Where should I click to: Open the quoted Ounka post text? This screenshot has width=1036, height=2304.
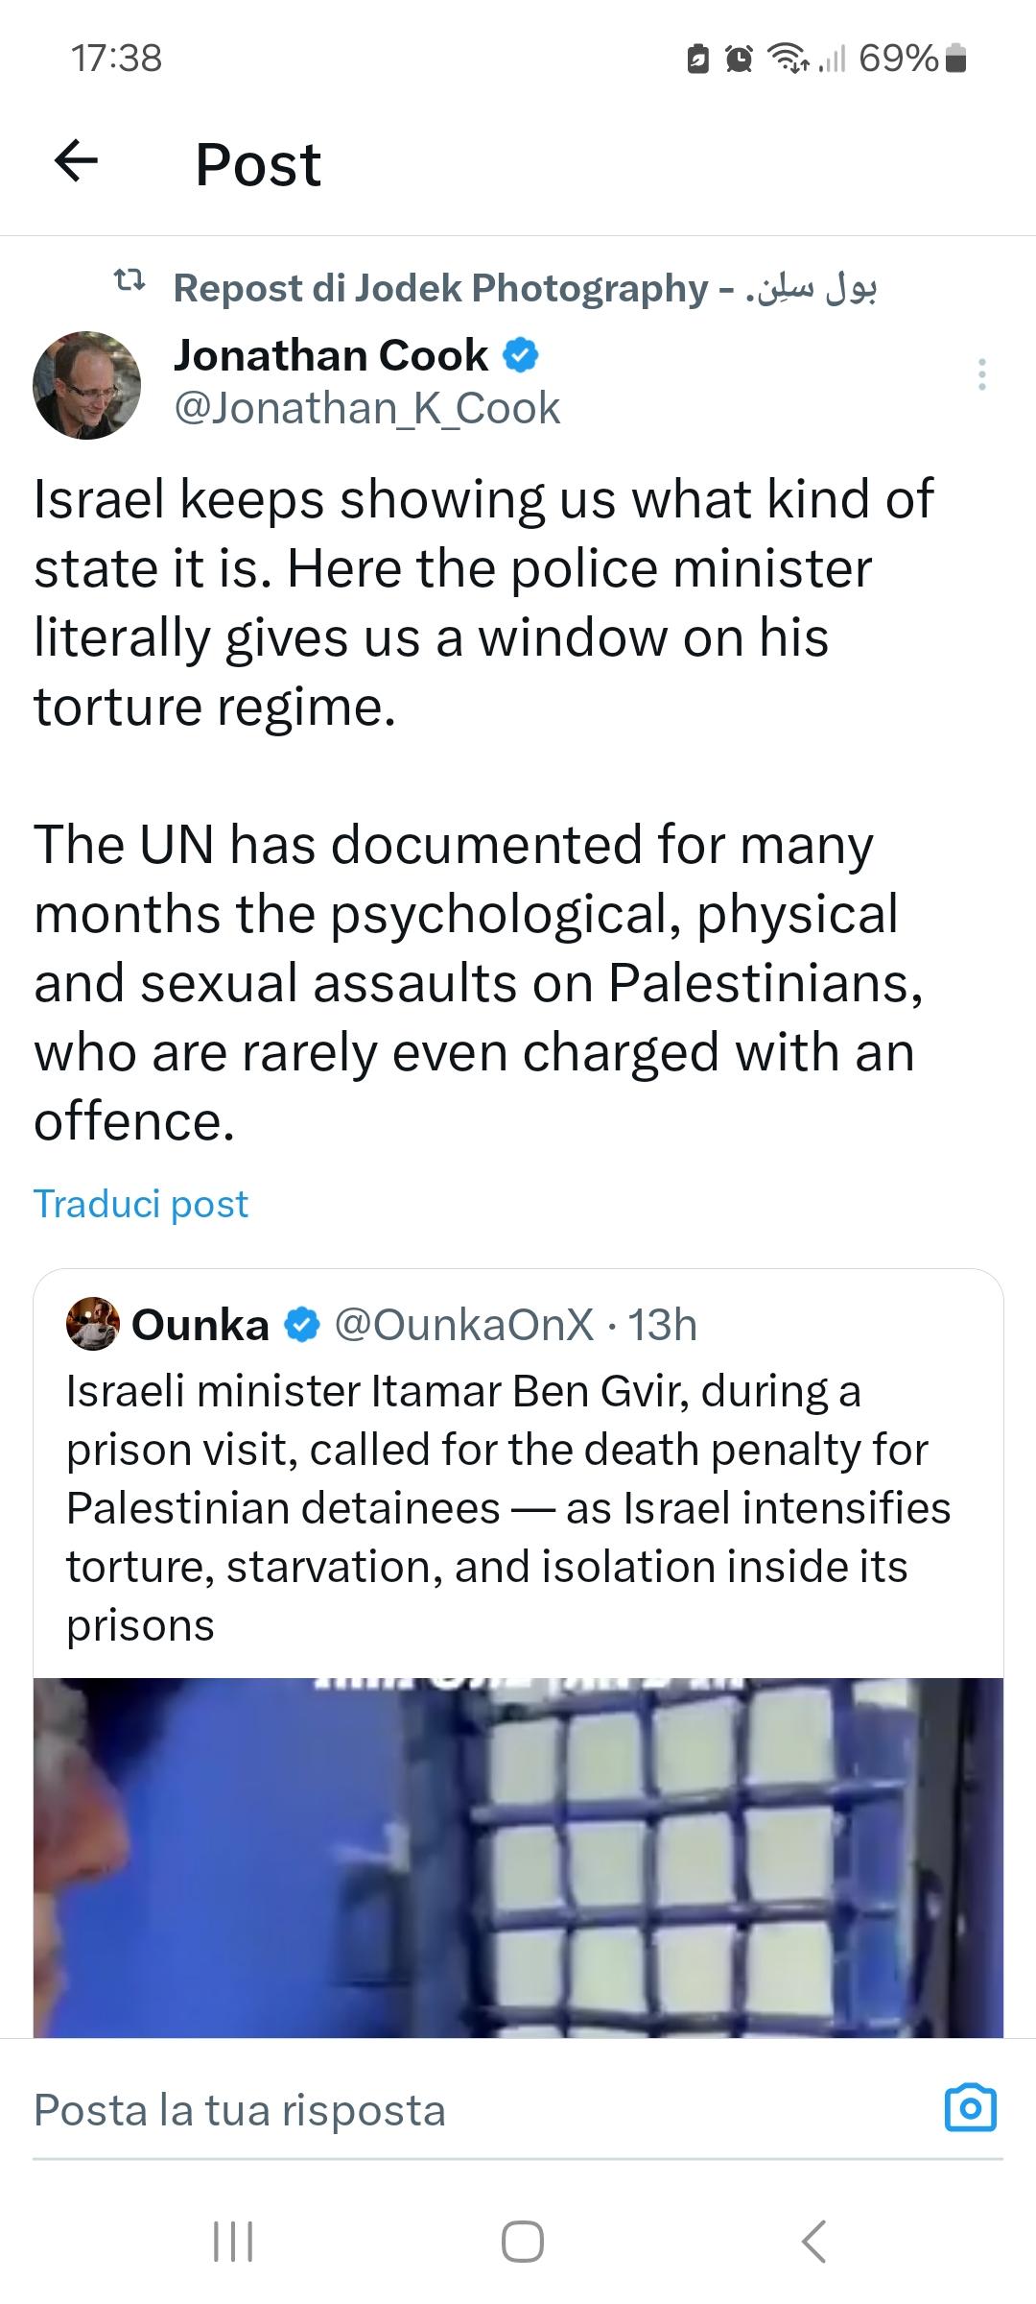(508, 1507)
